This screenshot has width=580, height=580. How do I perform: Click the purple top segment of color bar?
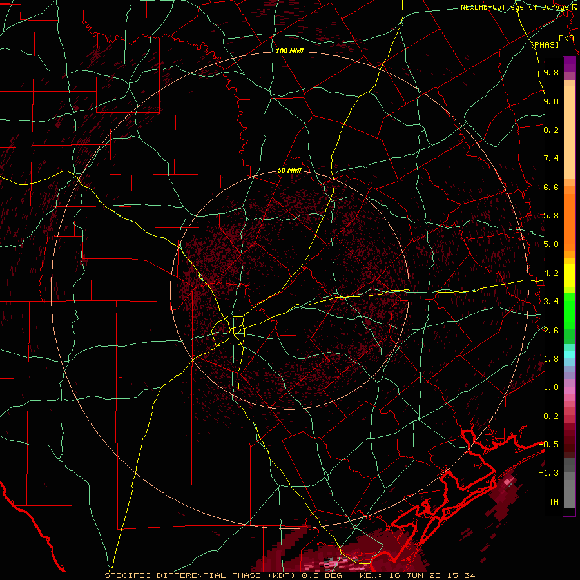569,64
